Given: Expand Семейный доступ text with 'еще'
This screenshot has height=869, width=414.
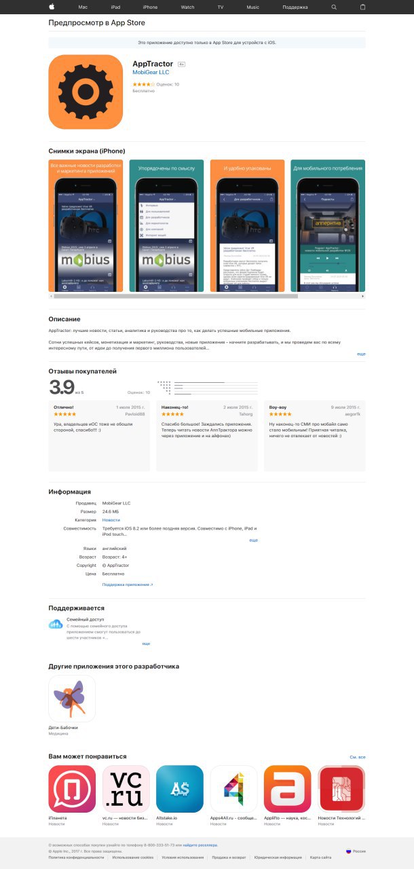Looking at the screenshot, I should coord(146,643).
